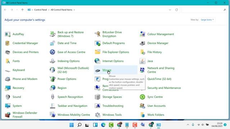This screenshot has height=129, width=230.
Task: Open the System monitor icon
Action: pyautogui.click(x=8, y=106)
